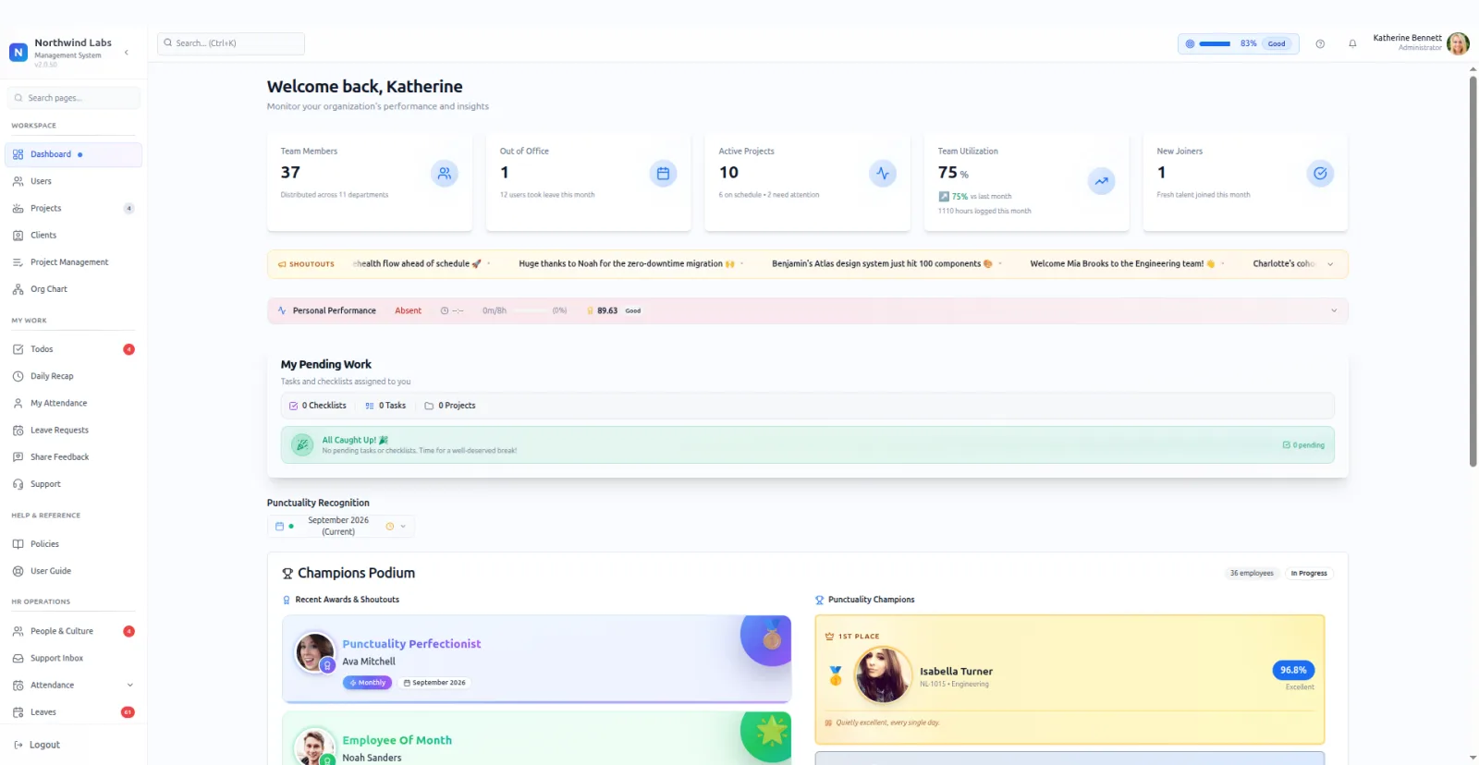Click the page vertical scrollbar
This screenshot has width=1479, height=765.
tap(1473, 272)
